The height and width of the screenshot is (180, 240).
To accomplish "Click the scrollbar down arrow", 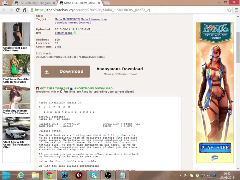I will (x=238, y=168).
